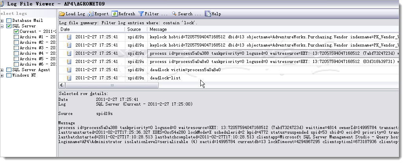Enable the Archive #1 log checkbox

point(16,37)
